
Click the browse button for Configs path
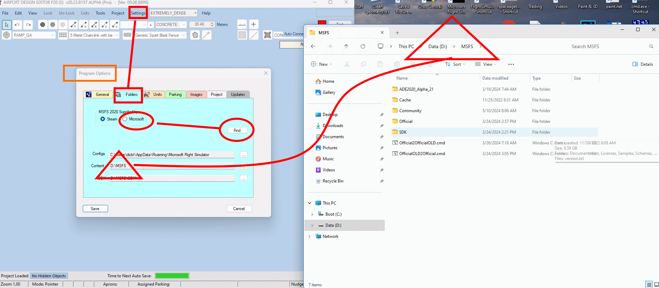click(244, 155)
